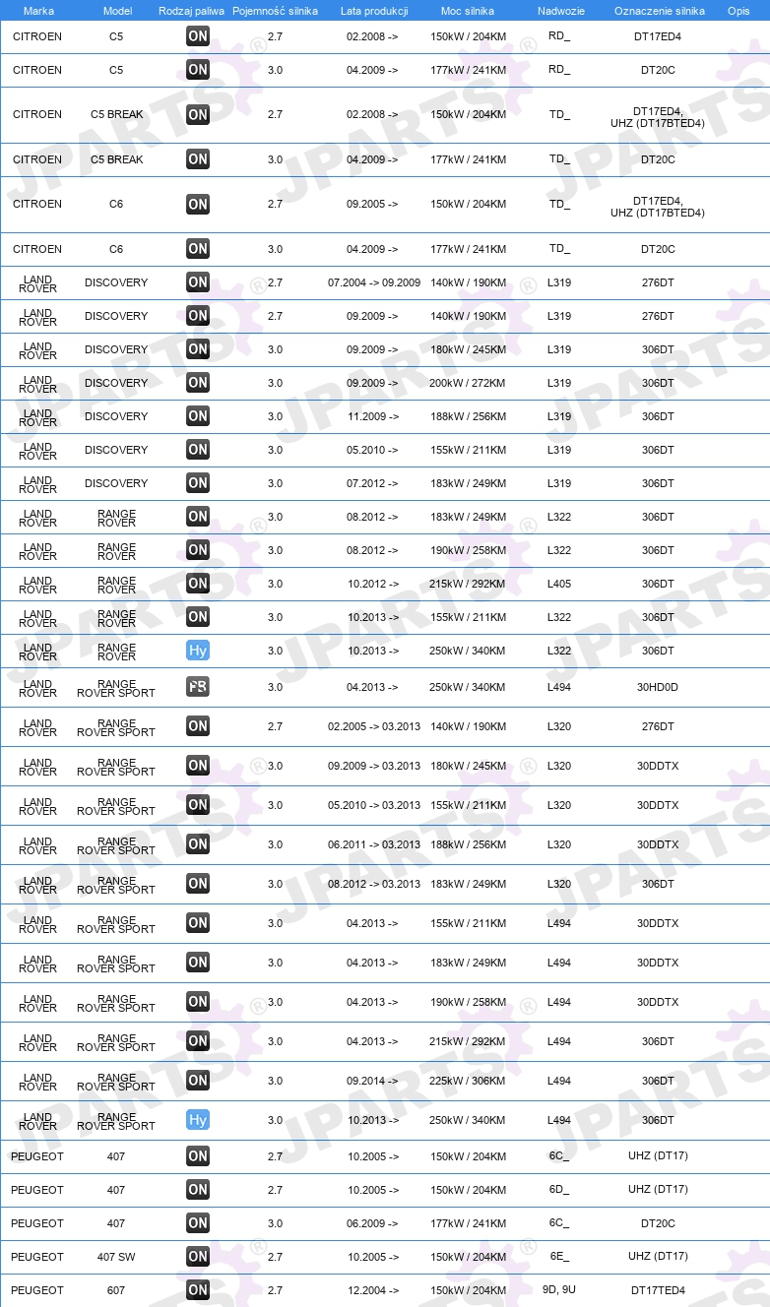Select production years 07.2004 -> 09.2009
770x1307 pixels.
point(374,283)
